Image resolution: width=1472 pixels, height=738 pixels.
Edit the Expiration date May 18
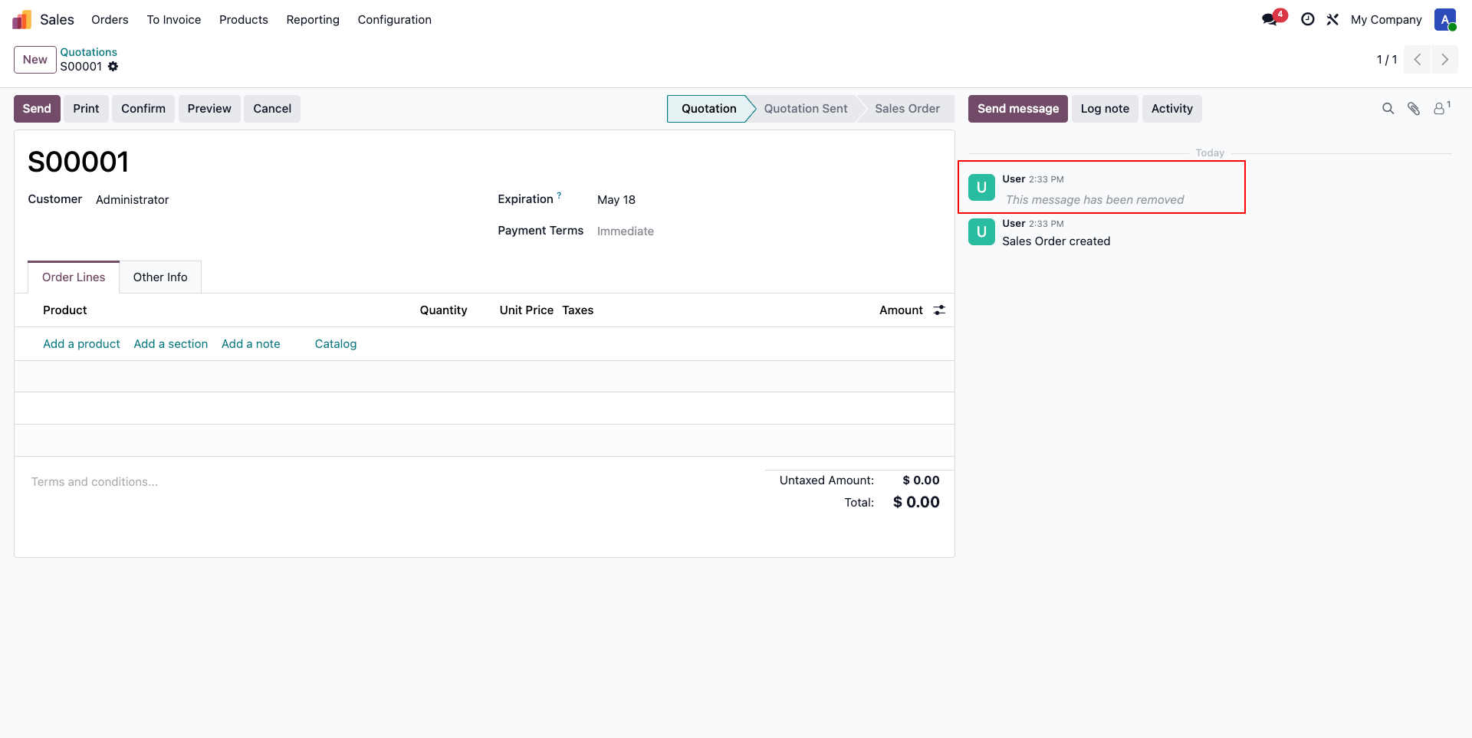pos(616,200)
